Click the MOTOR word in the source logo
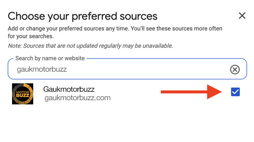 coord(22,92)
